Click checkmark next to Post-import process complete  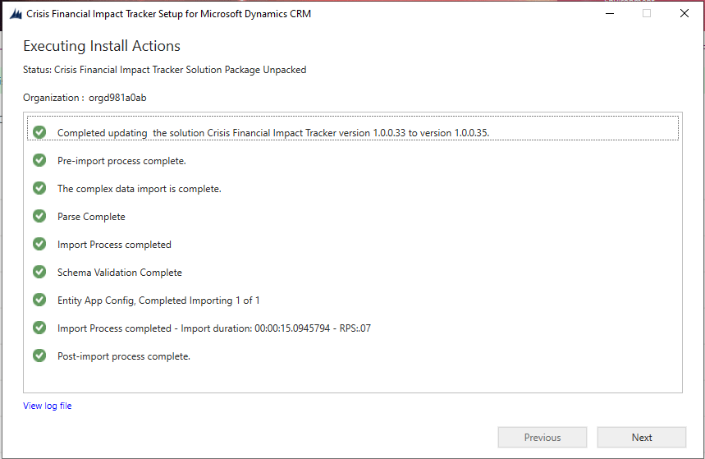click(x=39, y=356)
